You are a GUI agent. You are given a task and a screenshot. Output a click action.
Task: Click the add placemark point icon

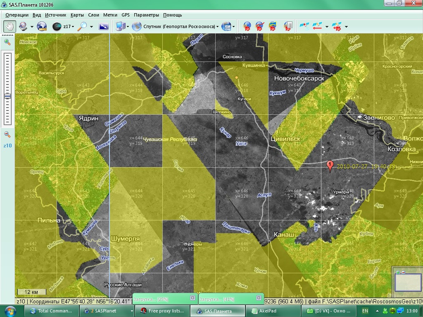tap(247, 26)
